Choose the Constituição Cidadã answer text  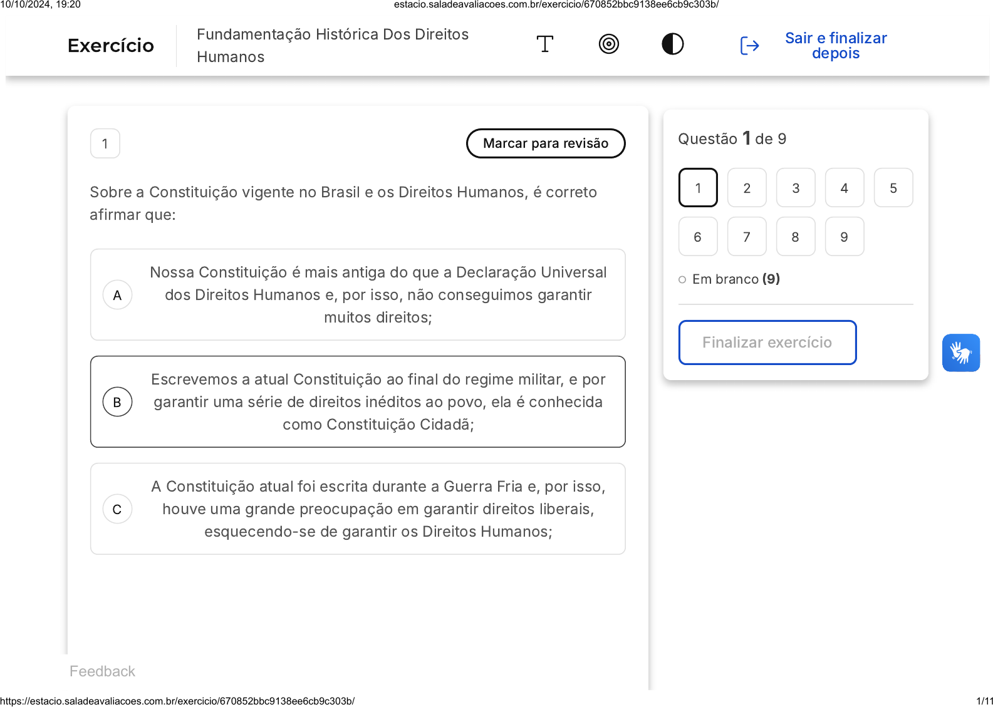(x=378, y=402)
